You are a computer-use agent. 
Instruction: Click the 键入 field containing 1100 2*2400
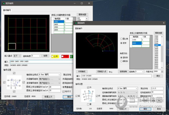(x=116, y=76)
